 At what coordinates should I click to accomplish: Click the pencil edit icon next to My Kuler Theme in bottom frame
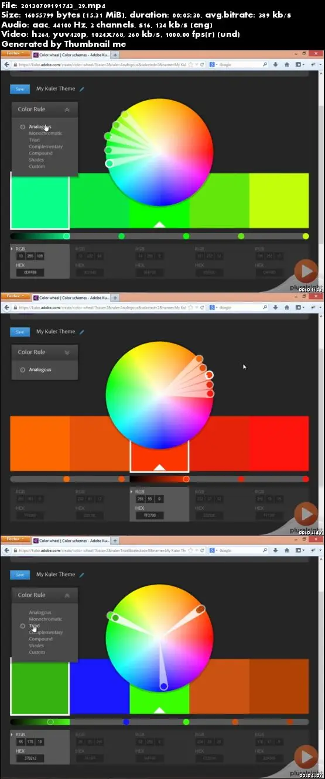pos(82,575)
